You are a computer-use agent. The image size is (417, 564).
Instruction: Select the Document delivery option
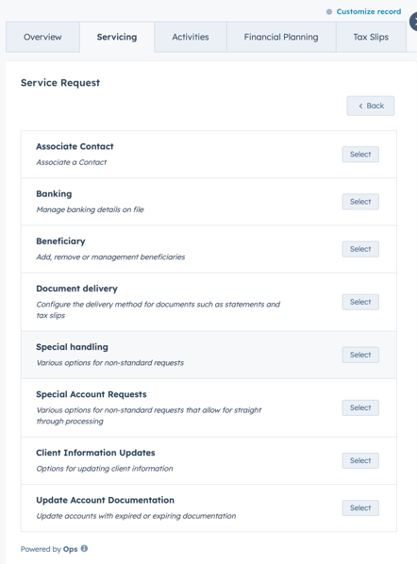(x=360, y=302)
